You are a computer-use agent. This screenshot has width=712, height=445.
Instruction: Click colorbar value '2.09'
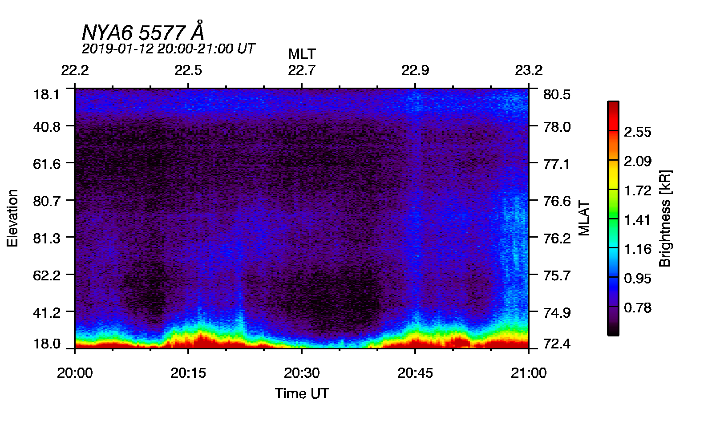coord(638,161)
